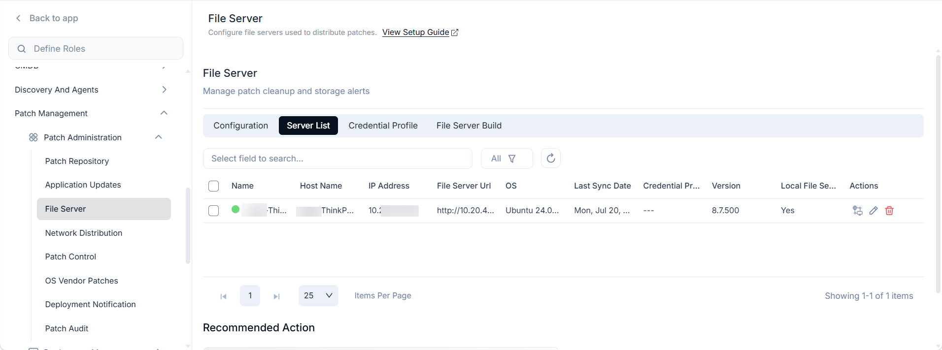Click the sidebar vertical scrollbar

pos(188,225)
